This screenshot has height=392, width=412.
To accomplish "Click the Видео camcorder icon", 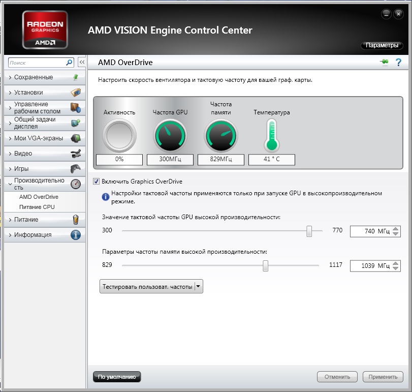I will [76, 153].
